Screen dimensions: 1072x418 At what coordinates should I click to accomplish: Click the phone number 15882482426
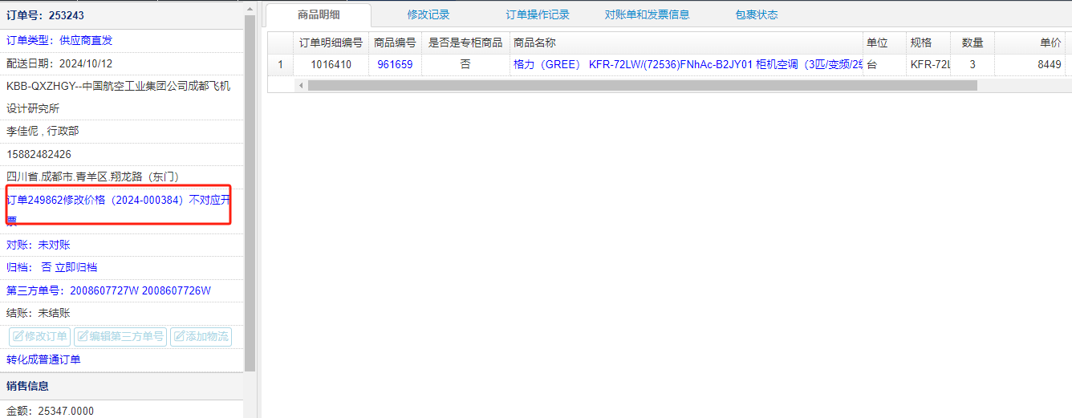tap(39, 154)
